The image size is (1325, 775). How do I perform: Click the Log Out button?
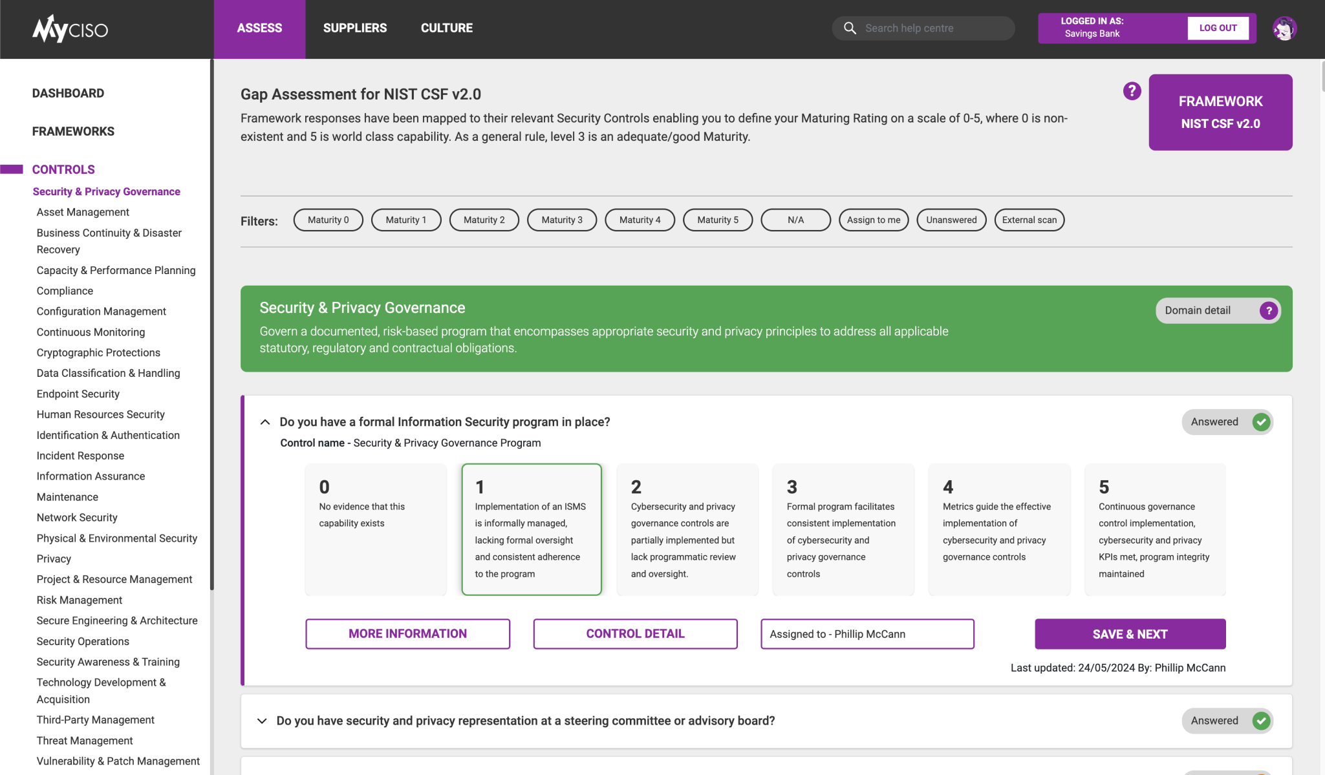[1218, 28]
